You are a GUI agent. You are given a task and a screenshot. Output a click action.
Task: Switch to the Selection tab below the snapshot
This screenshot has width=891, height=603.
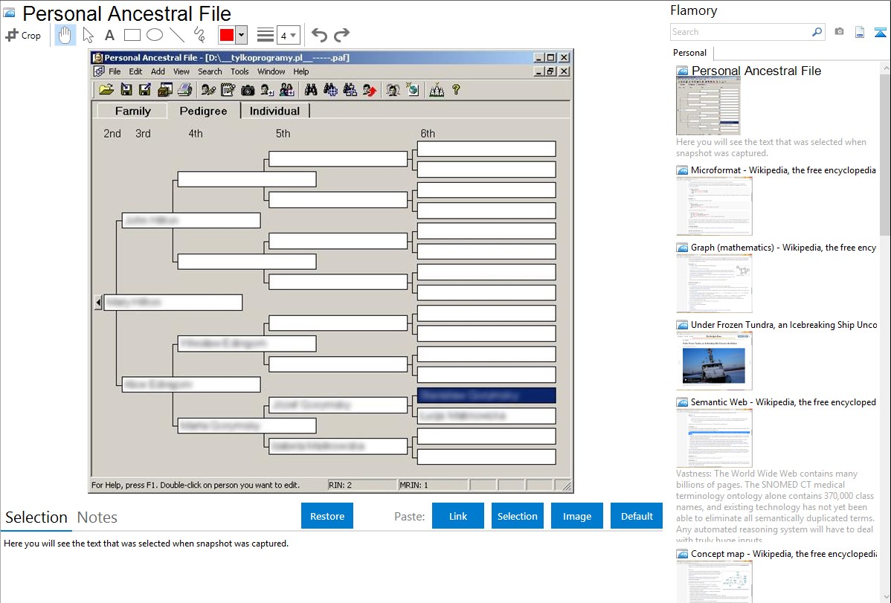point(36,517)
